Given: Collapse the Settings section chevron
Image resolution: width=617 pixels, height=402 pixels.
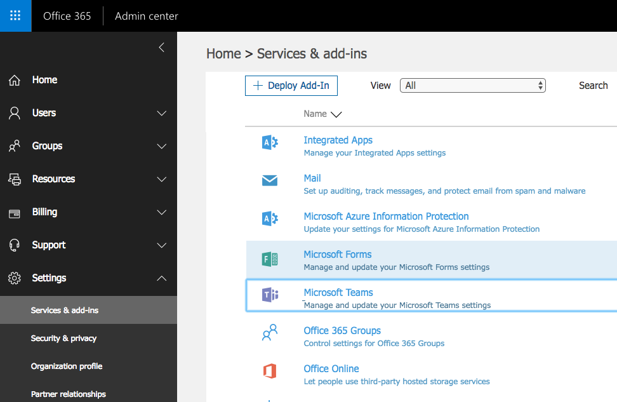Looking at the screenshot, I should (161, 278).
